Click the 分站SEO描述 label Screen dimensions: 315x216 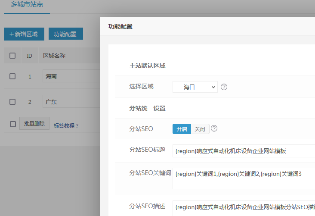[147, 206]
